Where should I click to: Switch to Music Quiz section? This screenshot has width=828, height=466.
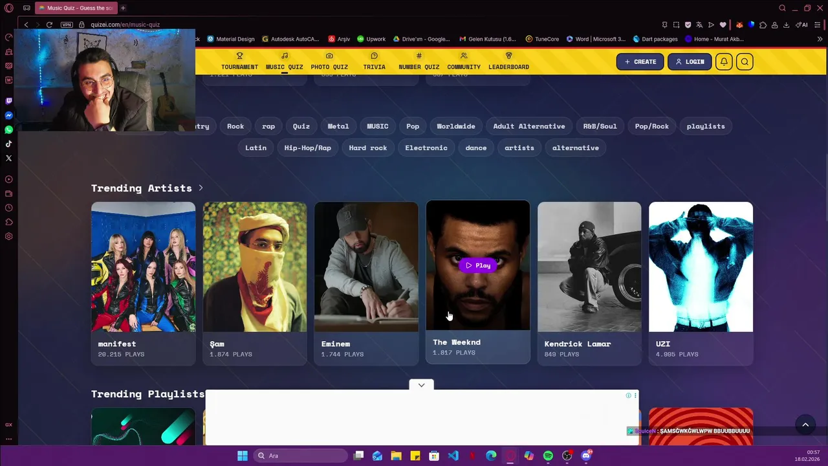coord(284,61)
